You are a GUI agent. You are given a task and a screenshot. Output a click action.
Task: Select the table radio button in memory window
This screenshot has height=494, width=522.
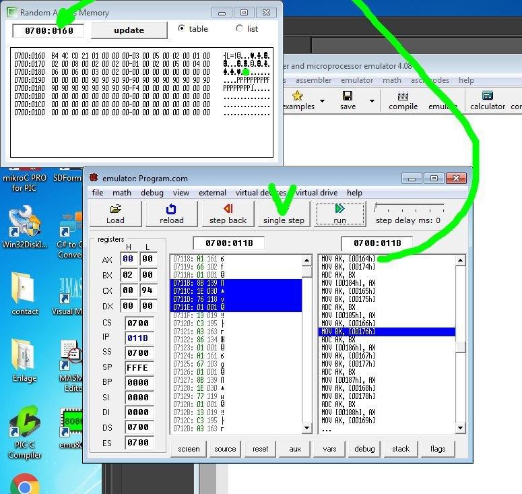[181, 28]
